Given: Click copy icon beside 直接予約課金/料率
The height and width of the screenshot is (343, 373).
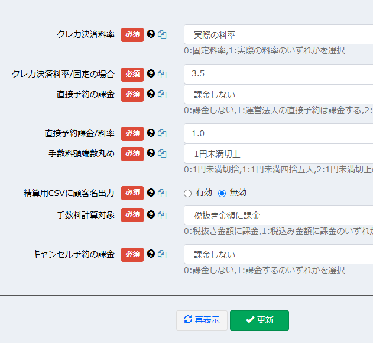Looking at the screenshot, I should tap(162, 133).
